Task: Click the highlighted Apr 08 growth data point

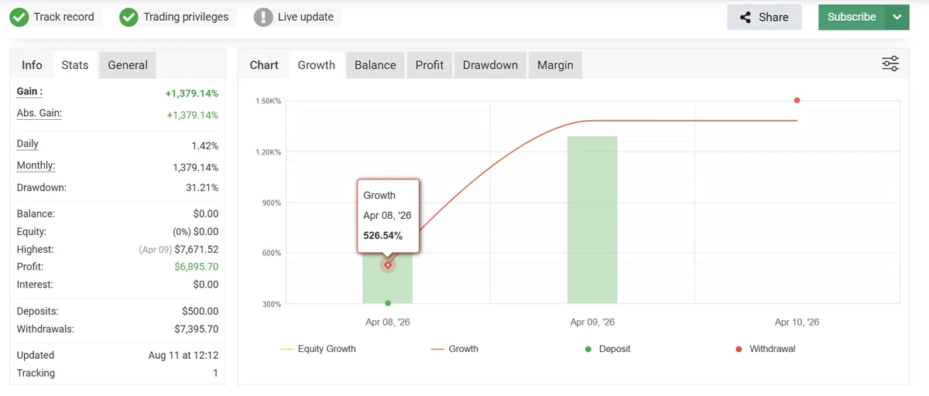Action: 388,265
